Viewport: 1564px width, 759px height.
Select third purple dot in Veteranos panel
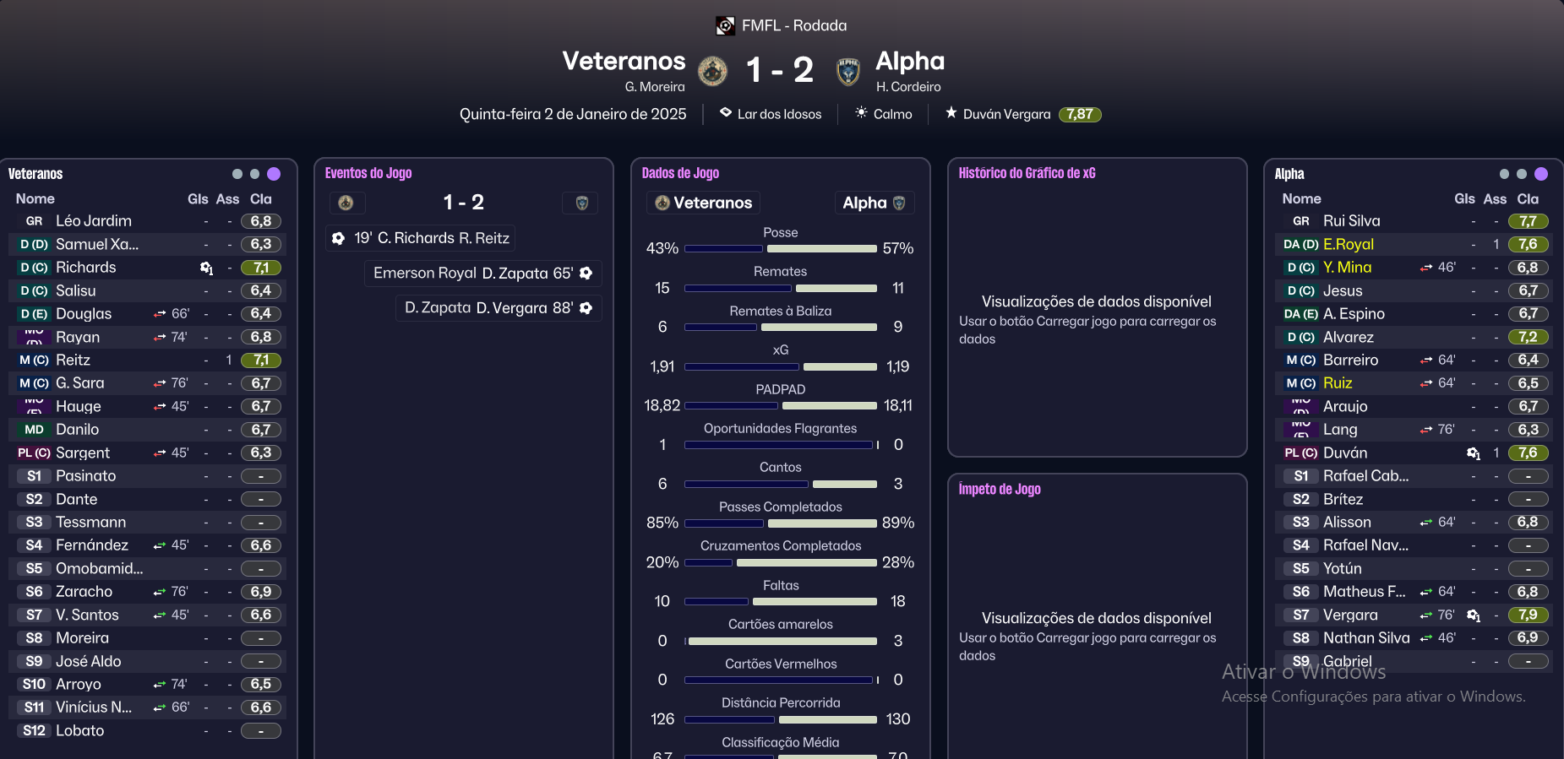pyautogui.click(x=274, y=174)
